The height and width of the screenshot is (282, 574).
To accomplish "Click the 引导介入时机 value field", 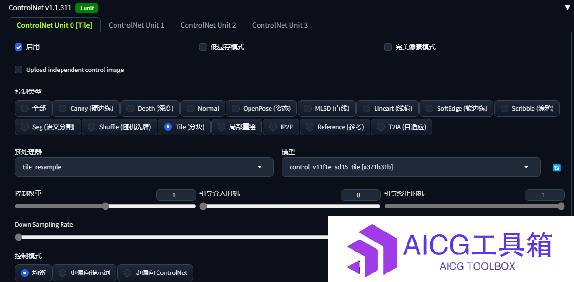I will [360, 195].
